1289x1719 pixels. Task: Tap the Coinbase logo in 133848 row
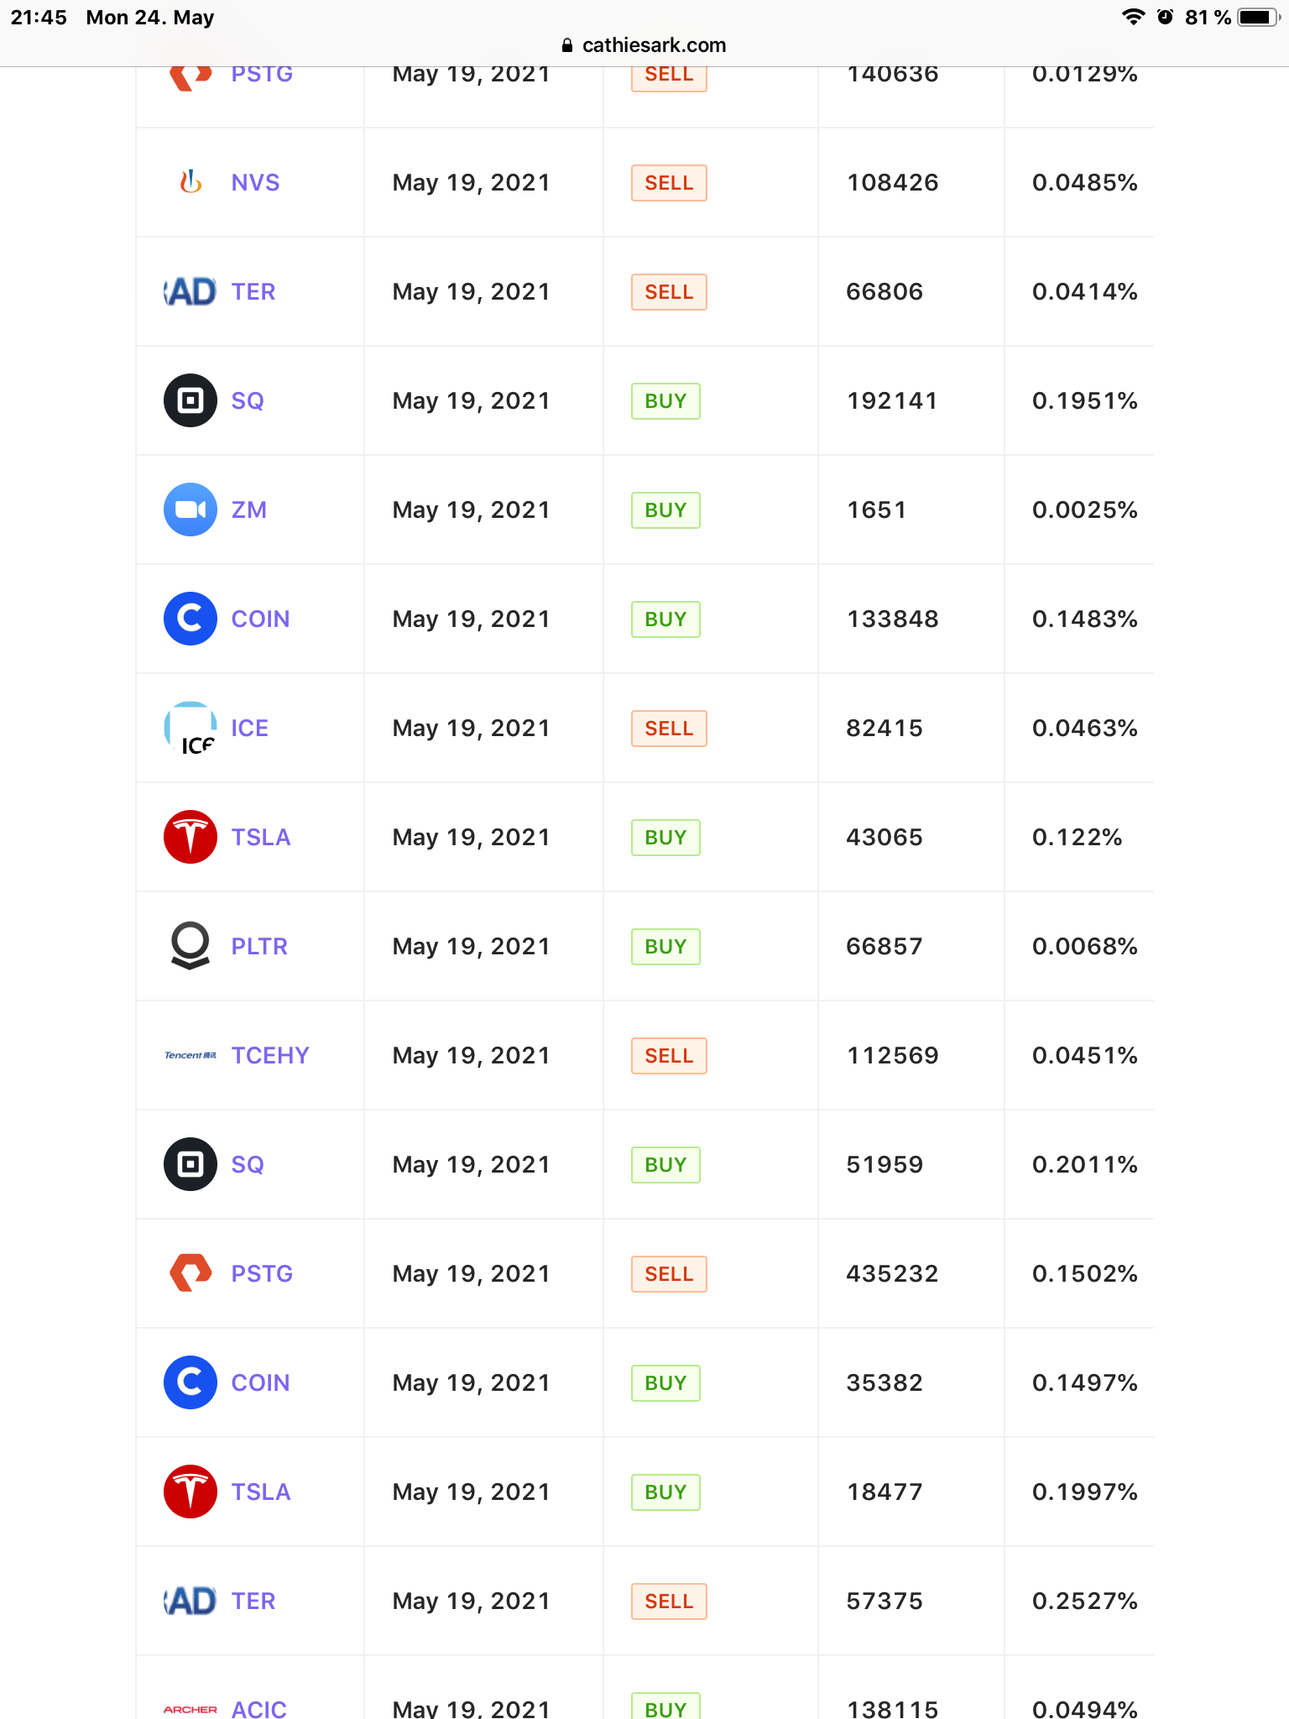(x=190, y=619)
